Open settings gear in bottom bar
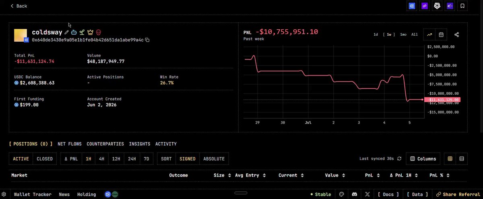This screenshot has height=199, width=483. coord(4,194)
